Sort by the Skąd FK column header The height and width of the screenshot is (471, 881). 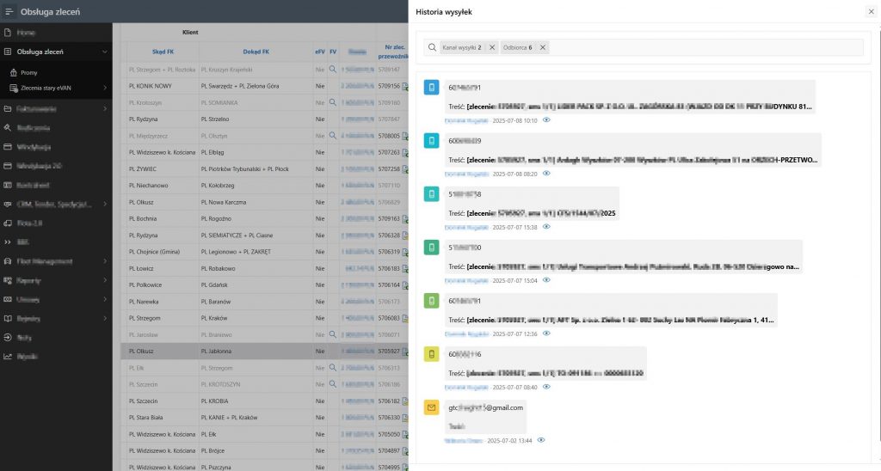(x=163, y=52)
